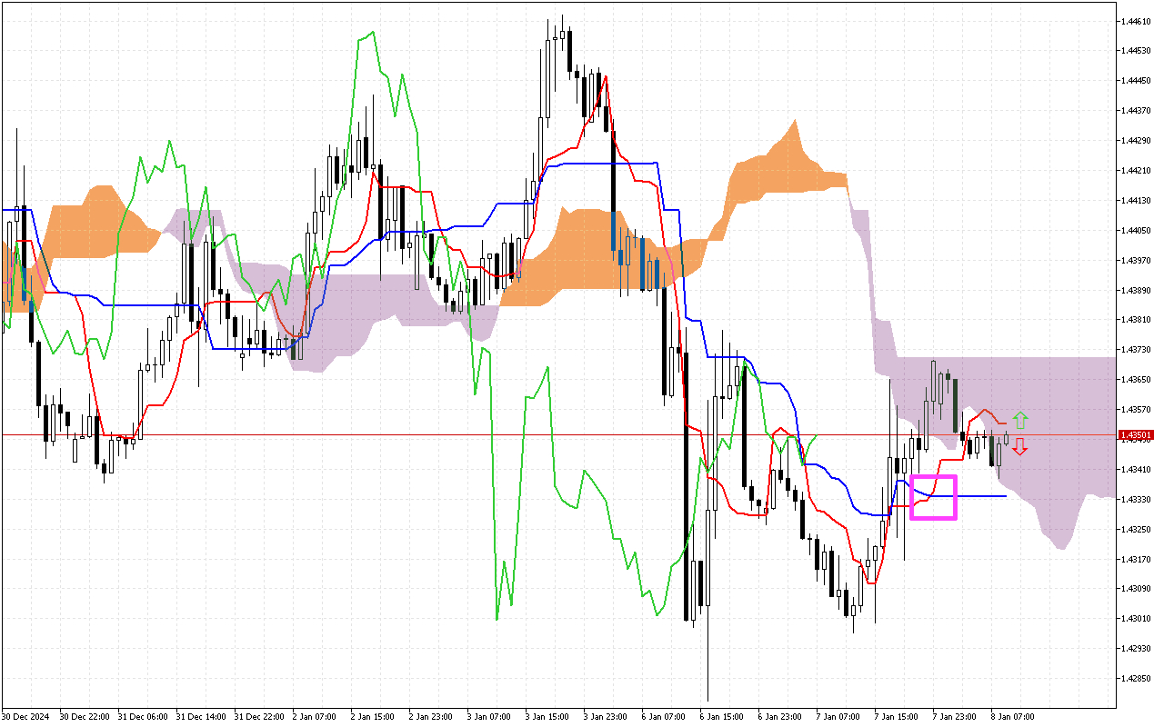Pick the 1.43650 price scale value
Image resolution: width=1164 pixels, height=727 pixels.
pos(1137,380)
